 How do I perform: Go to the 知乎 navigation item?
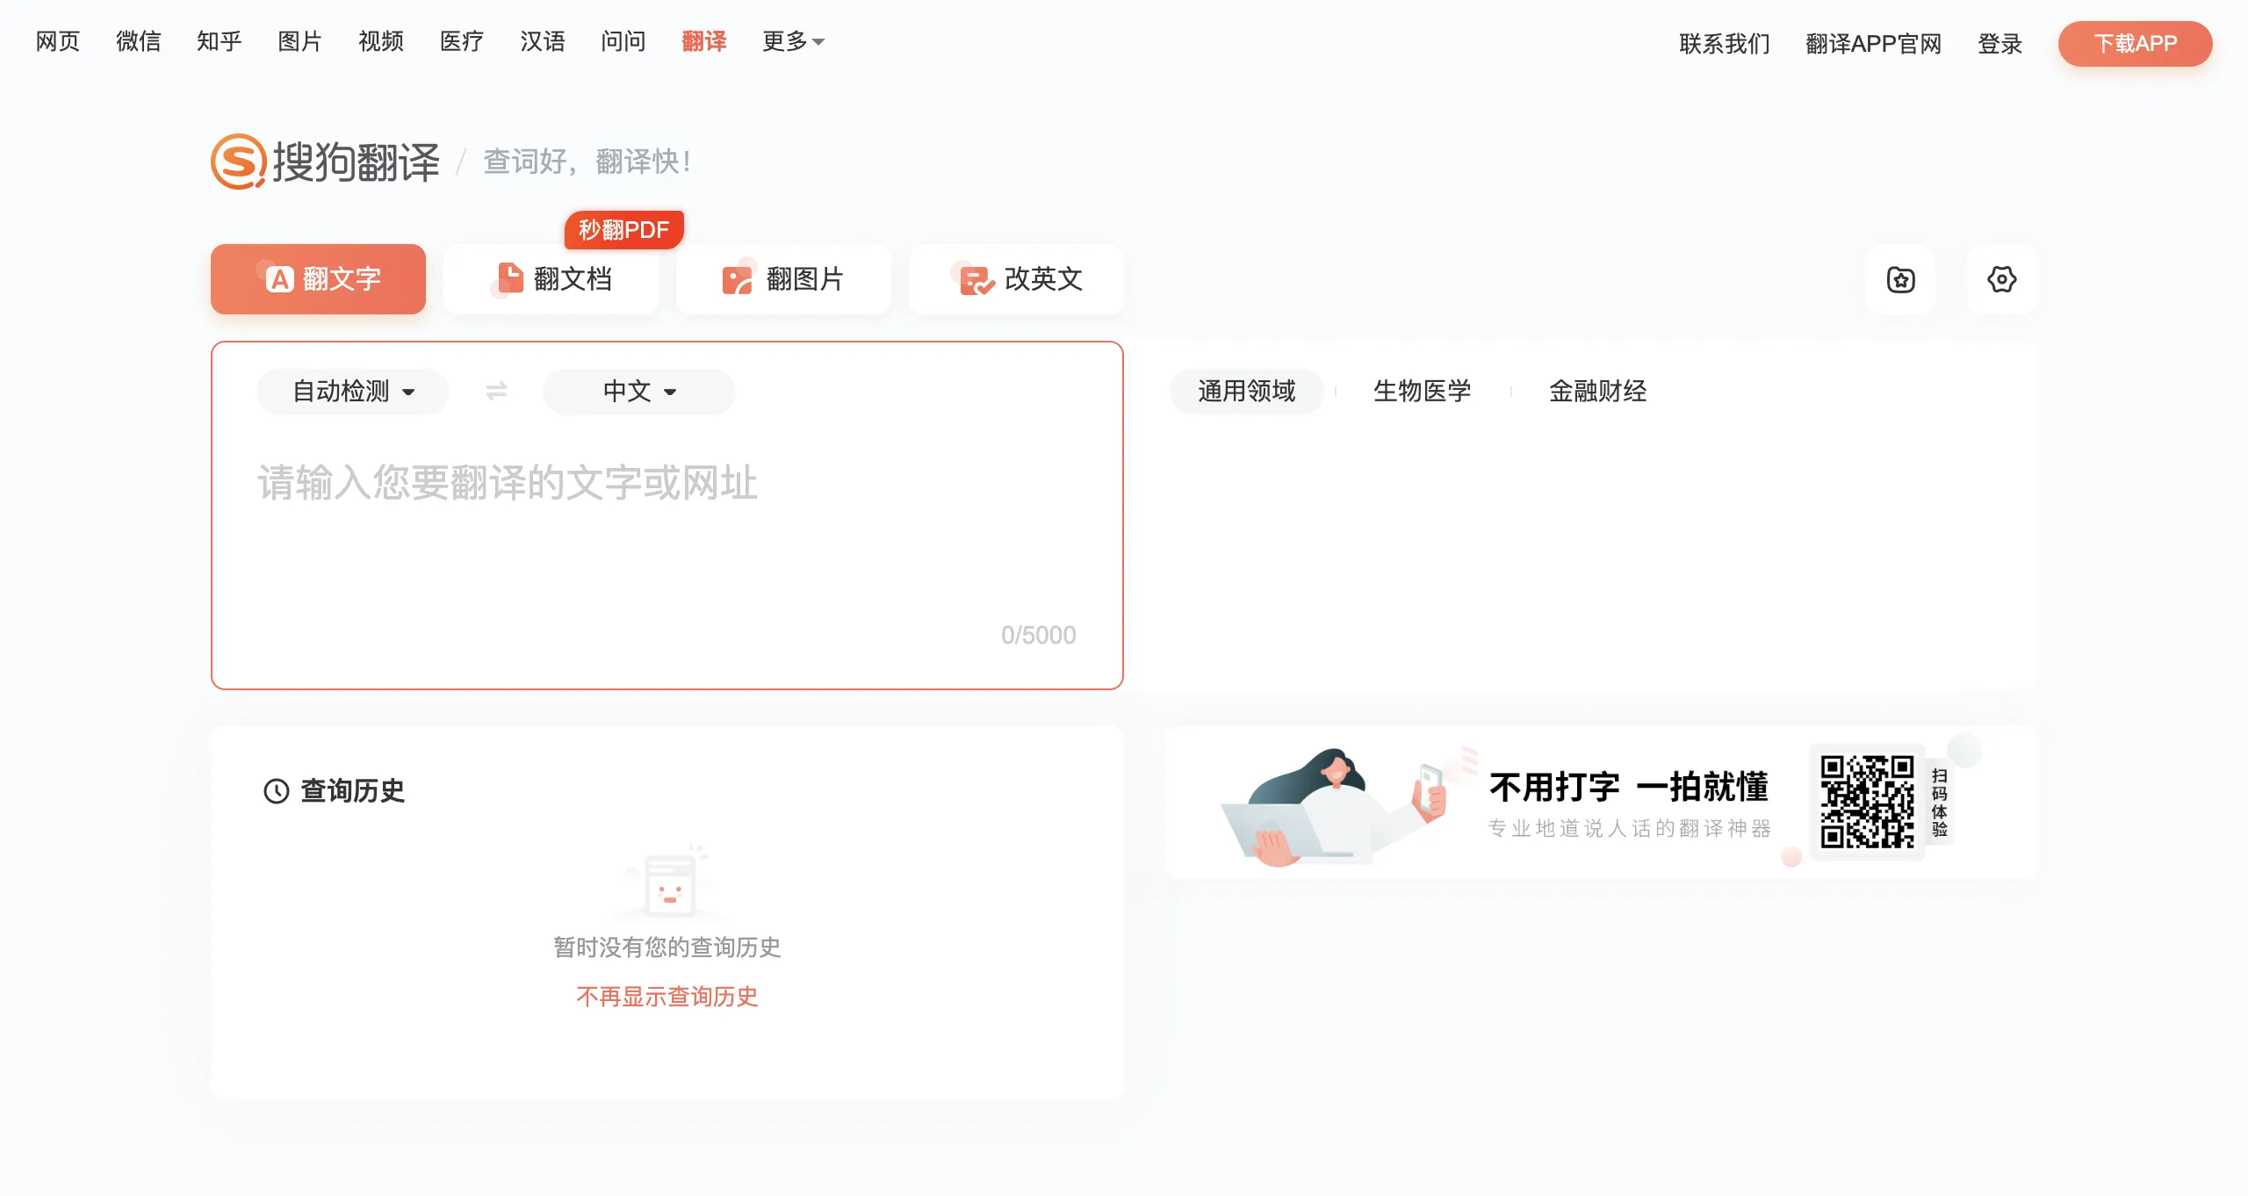click(219, 41)
